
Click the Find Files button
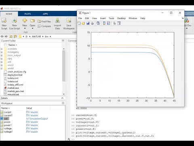(44, 21)
